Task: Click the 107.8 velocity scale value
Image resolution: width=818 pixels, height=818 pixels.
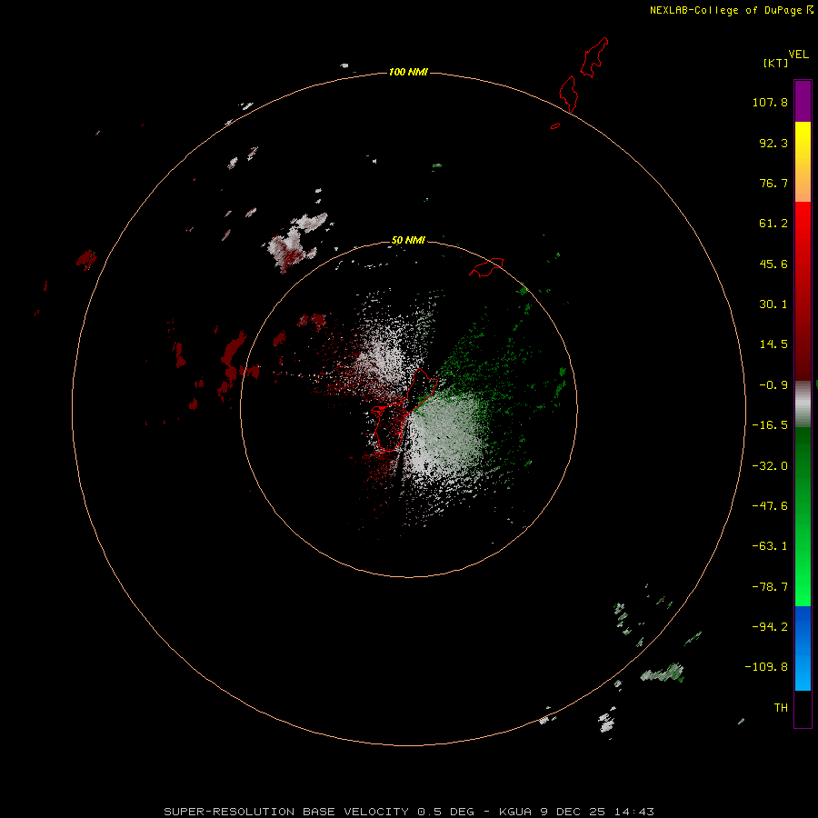Action: point(770,102)
